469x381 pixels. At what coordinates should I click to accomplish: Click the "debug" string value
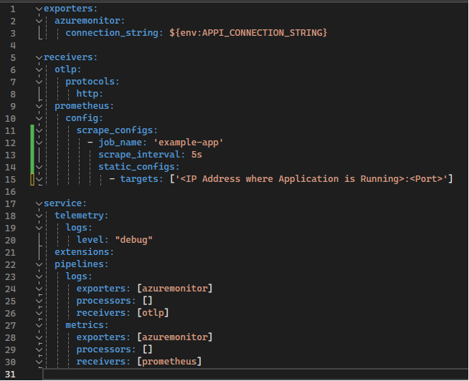click(x=134, y=240)
